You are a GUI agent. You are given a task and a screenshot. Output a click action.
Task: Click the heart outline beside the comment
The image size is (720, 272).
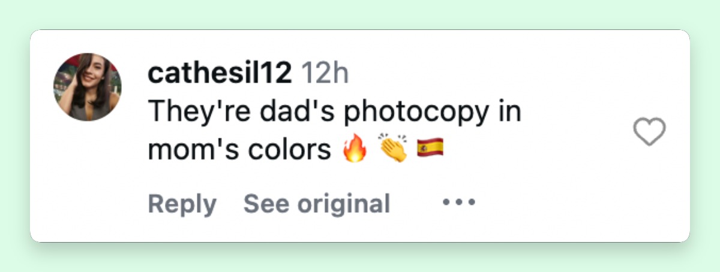pyautogui.click(x=650, y=132)
